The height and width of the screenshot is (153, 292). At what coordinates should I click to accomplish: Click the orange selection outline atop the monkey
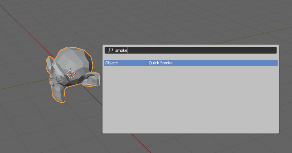pyautogui.click(x=71, y=48)
